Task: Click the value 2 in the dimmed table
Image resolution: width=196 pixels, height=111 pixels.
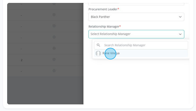Action: [x=21, y=60]
